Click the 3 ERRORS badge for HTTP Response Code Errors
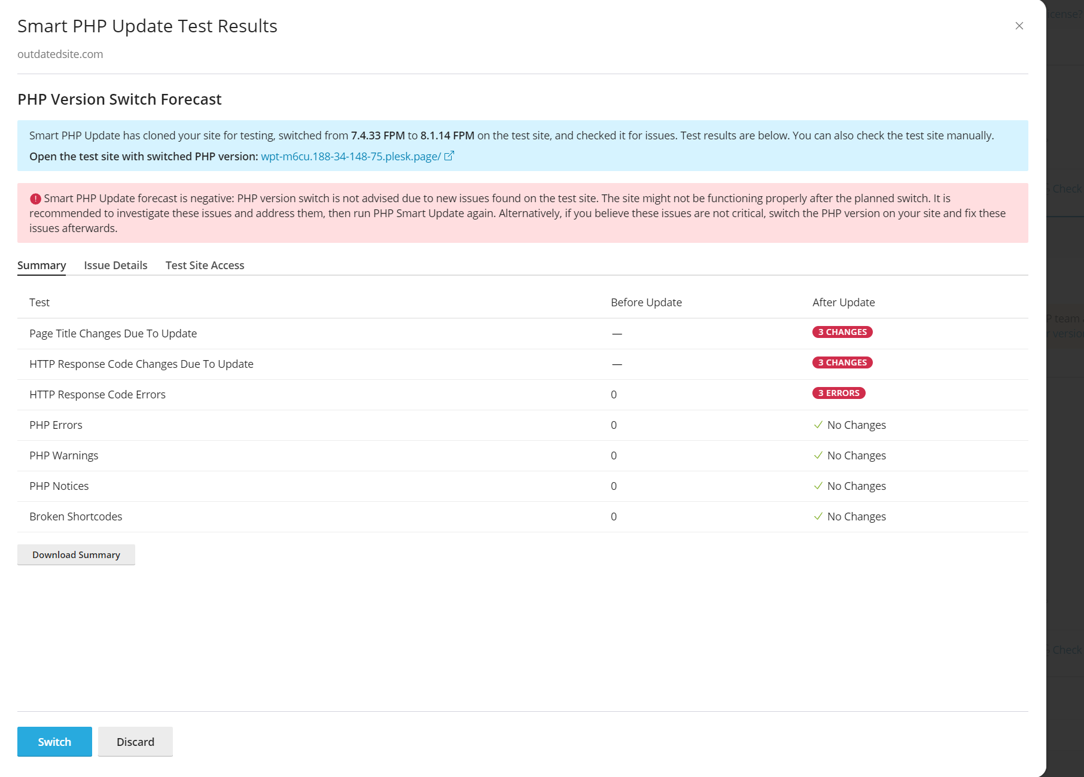Viewport: 1084px width, 777px height. [x=839, y=393]
